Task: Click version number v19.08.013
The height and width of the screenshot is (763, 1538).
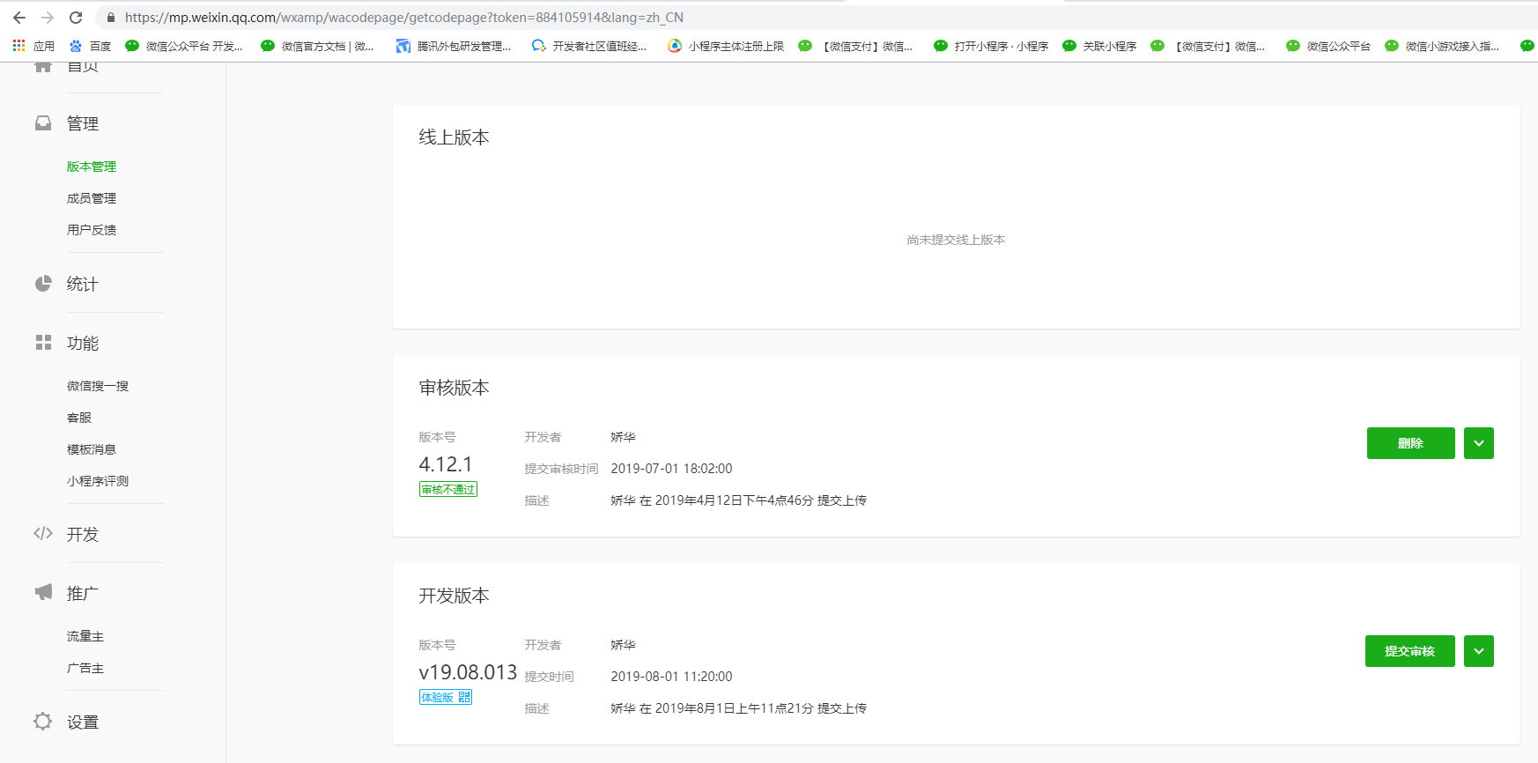Action: tap(468, 672)
